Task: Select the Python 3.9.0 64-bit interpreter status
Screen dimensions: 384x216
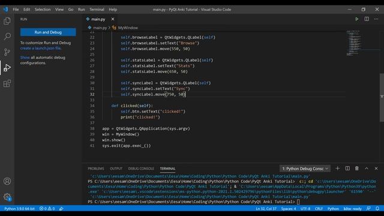Action: (19, 209)
